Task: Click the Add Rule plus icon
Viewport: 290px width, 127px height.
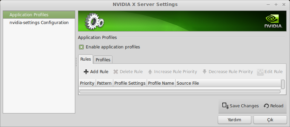Action: point(86,72)
